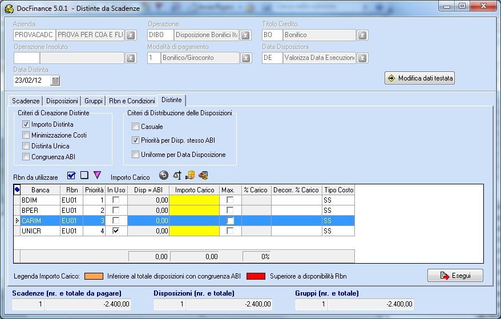Switch to the Gruppi tab
The width and height of the screenshot is (501, 319).
pyautogui.click(x=94, y=100)
